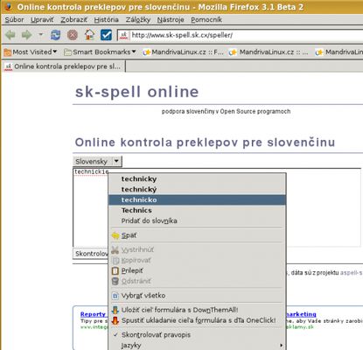
Task: Click the Forward navigation arrow
Action: [26, 35]
